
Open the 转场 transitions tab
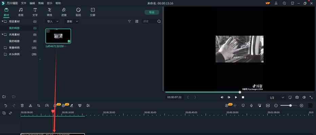[x=50, y=12]
